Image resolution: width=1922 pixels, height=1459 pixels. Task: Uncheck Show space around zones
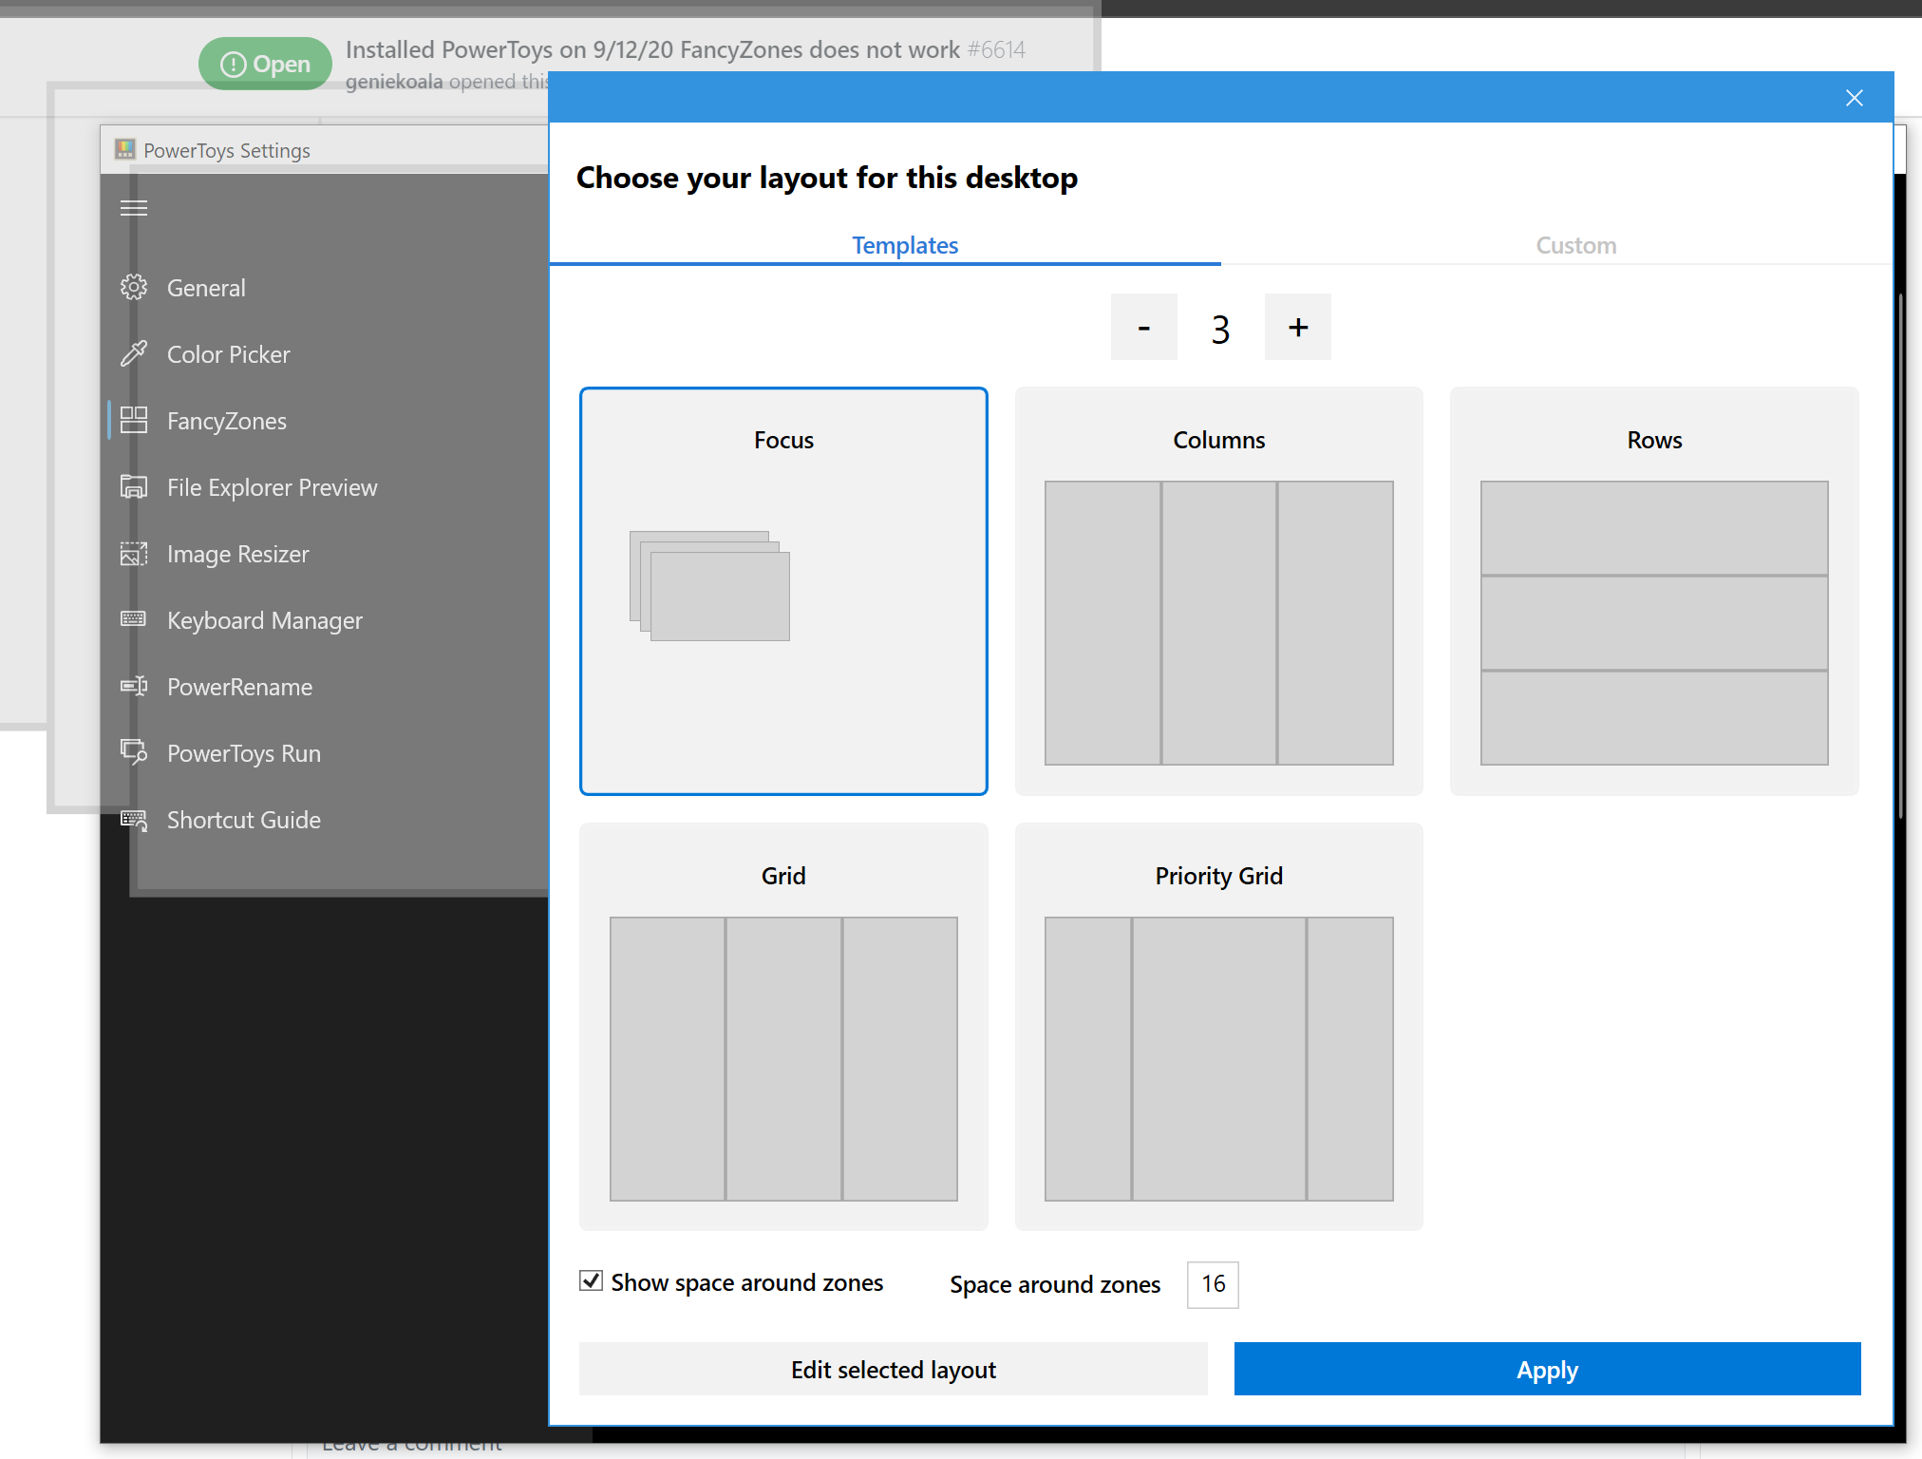[591, 1281]
